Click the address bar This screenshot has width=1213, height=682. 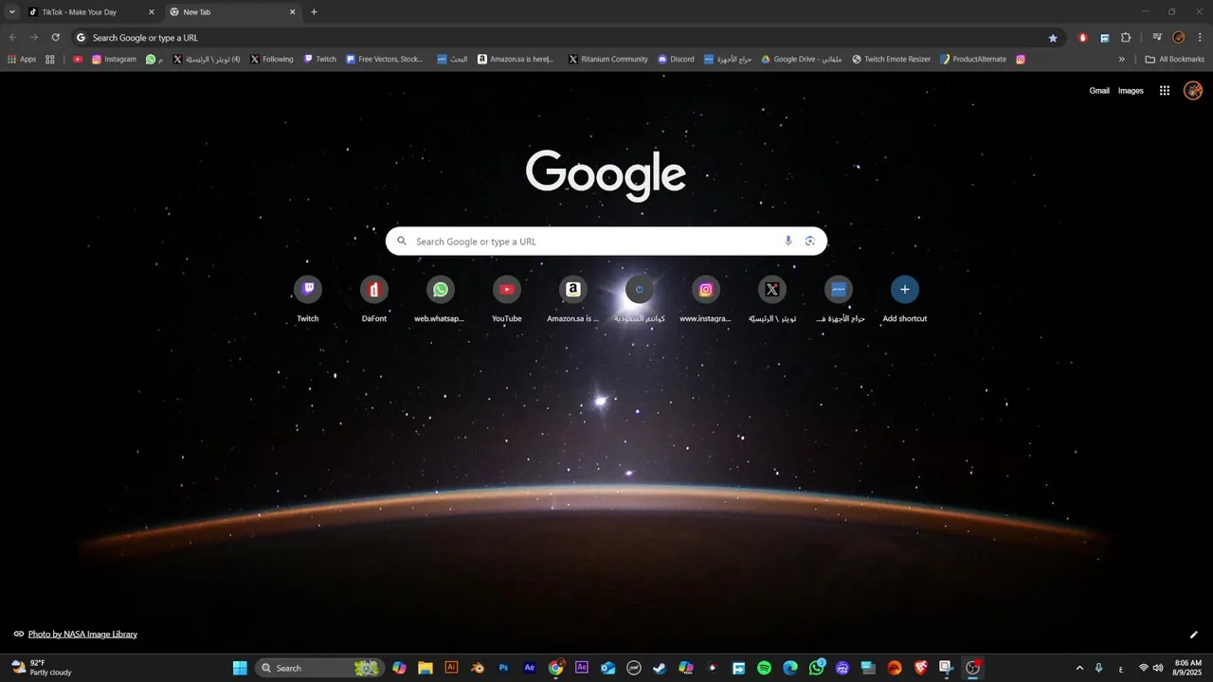(x=569, y=38)
